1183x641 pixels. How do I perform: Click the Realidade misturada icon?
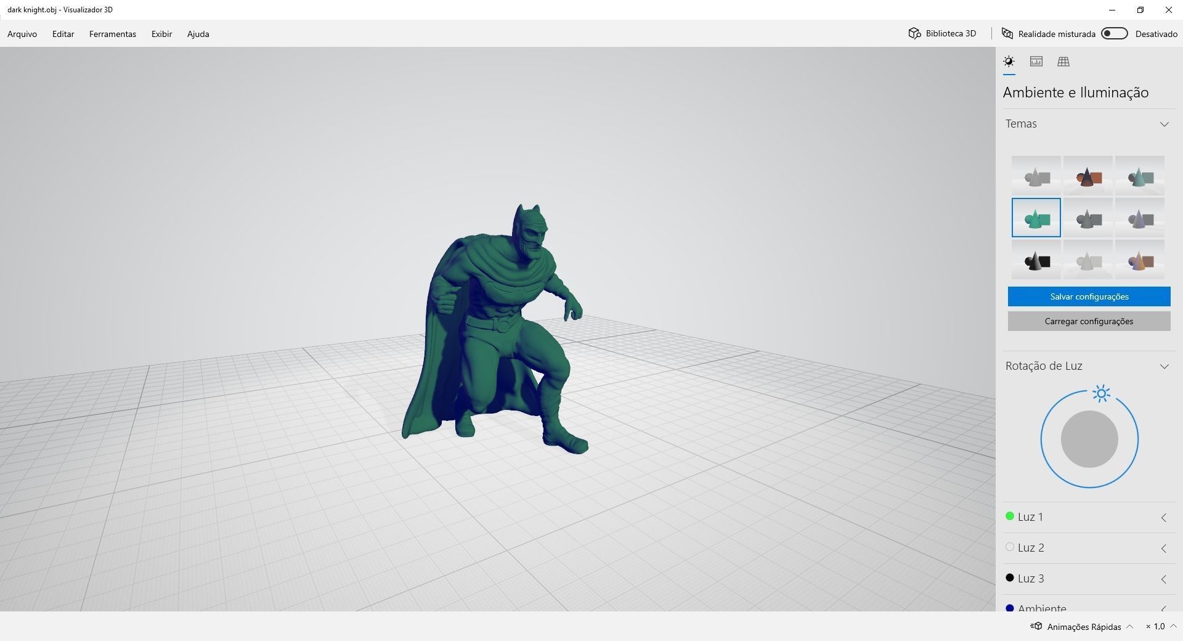(1007, 33)
